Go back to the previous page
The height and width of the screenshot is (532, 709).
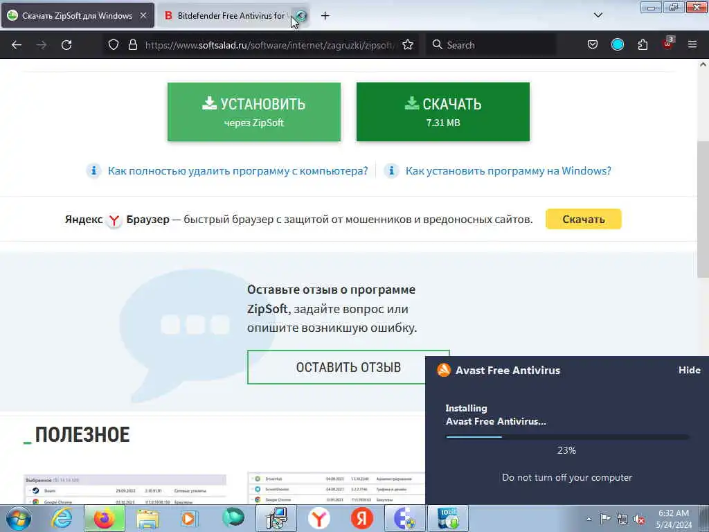tap(17, 45)
